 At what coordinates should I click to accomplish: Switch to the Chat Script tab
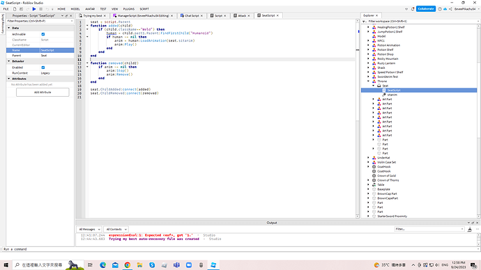coord(192,15)
